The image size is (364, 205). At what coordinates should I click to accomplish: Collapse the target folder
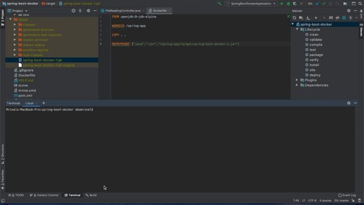[11, 19]
